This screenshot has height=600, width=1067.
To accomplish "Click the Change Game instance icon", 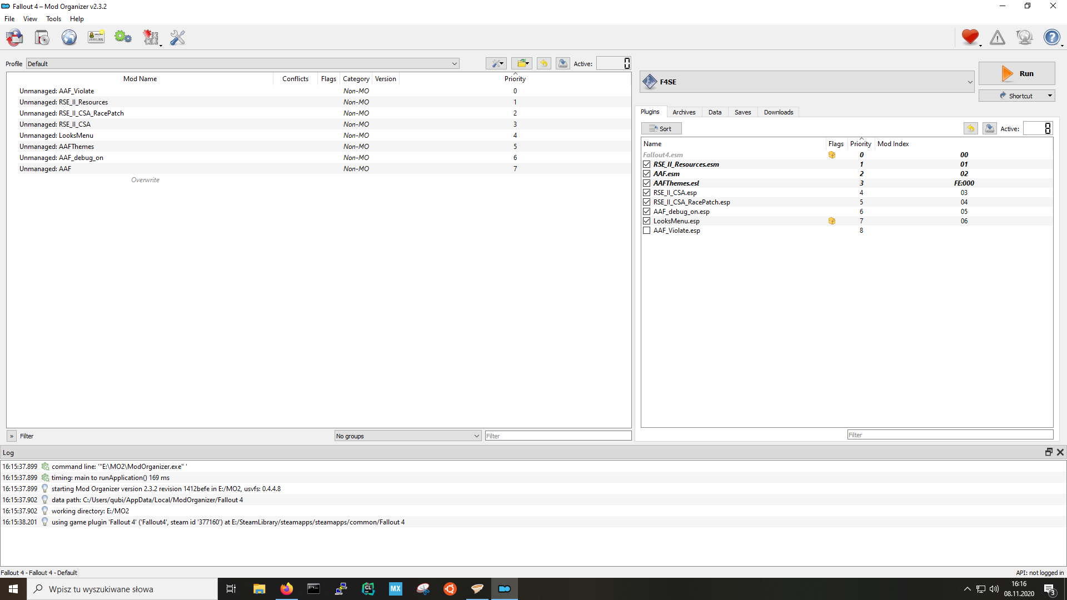I will pos(15,37).
